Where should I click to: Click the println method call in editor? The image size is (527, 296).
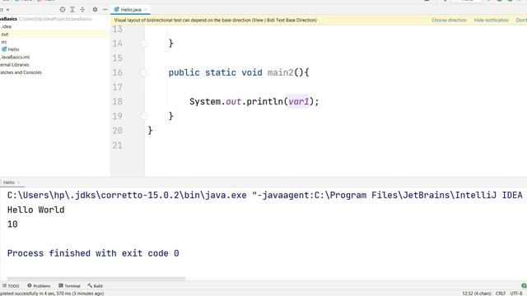pyautogui.click(x=265, y=102)
